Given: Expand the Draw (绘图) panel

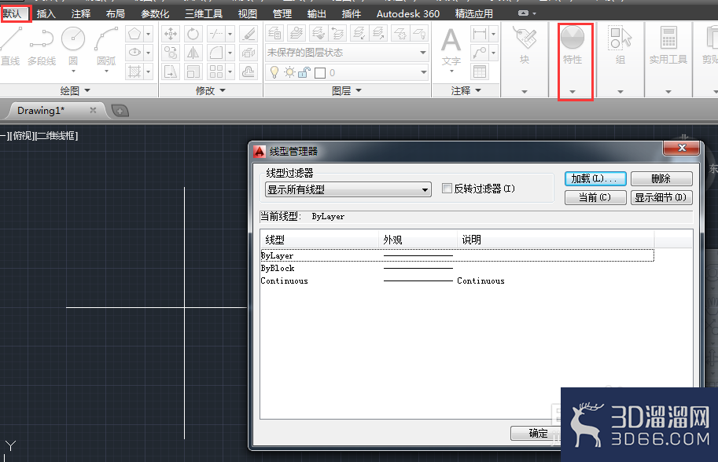Looking at the screenshot, I should [x=75, y=90].
